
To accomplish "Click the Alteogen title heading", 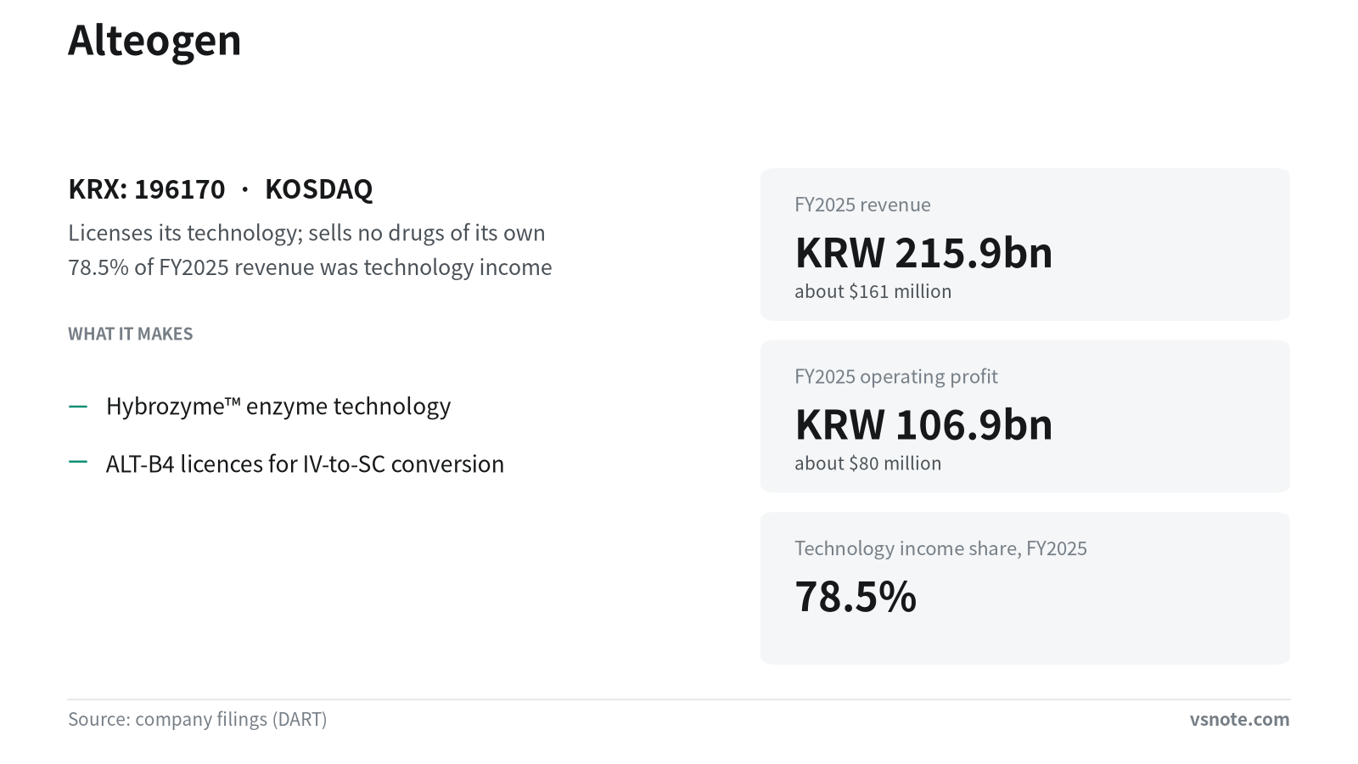I will click(154, 41).
